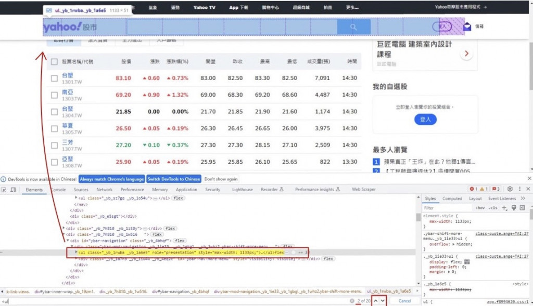
Task: Expand overflow: hidden shorthand triangle
Action: (453, 244)
